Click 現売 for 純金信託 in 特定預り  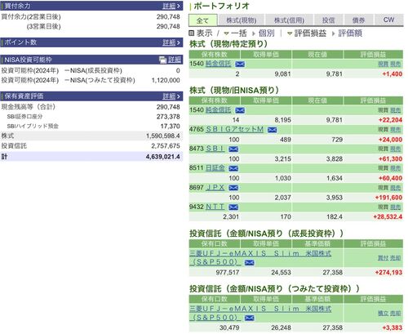396,65
